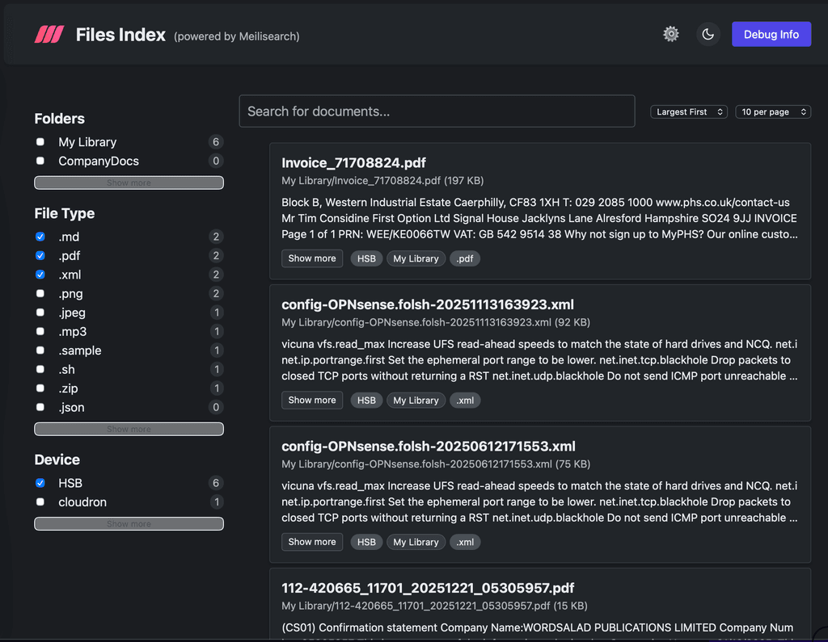Enable the cloudron device filter

tap(40, 501)
